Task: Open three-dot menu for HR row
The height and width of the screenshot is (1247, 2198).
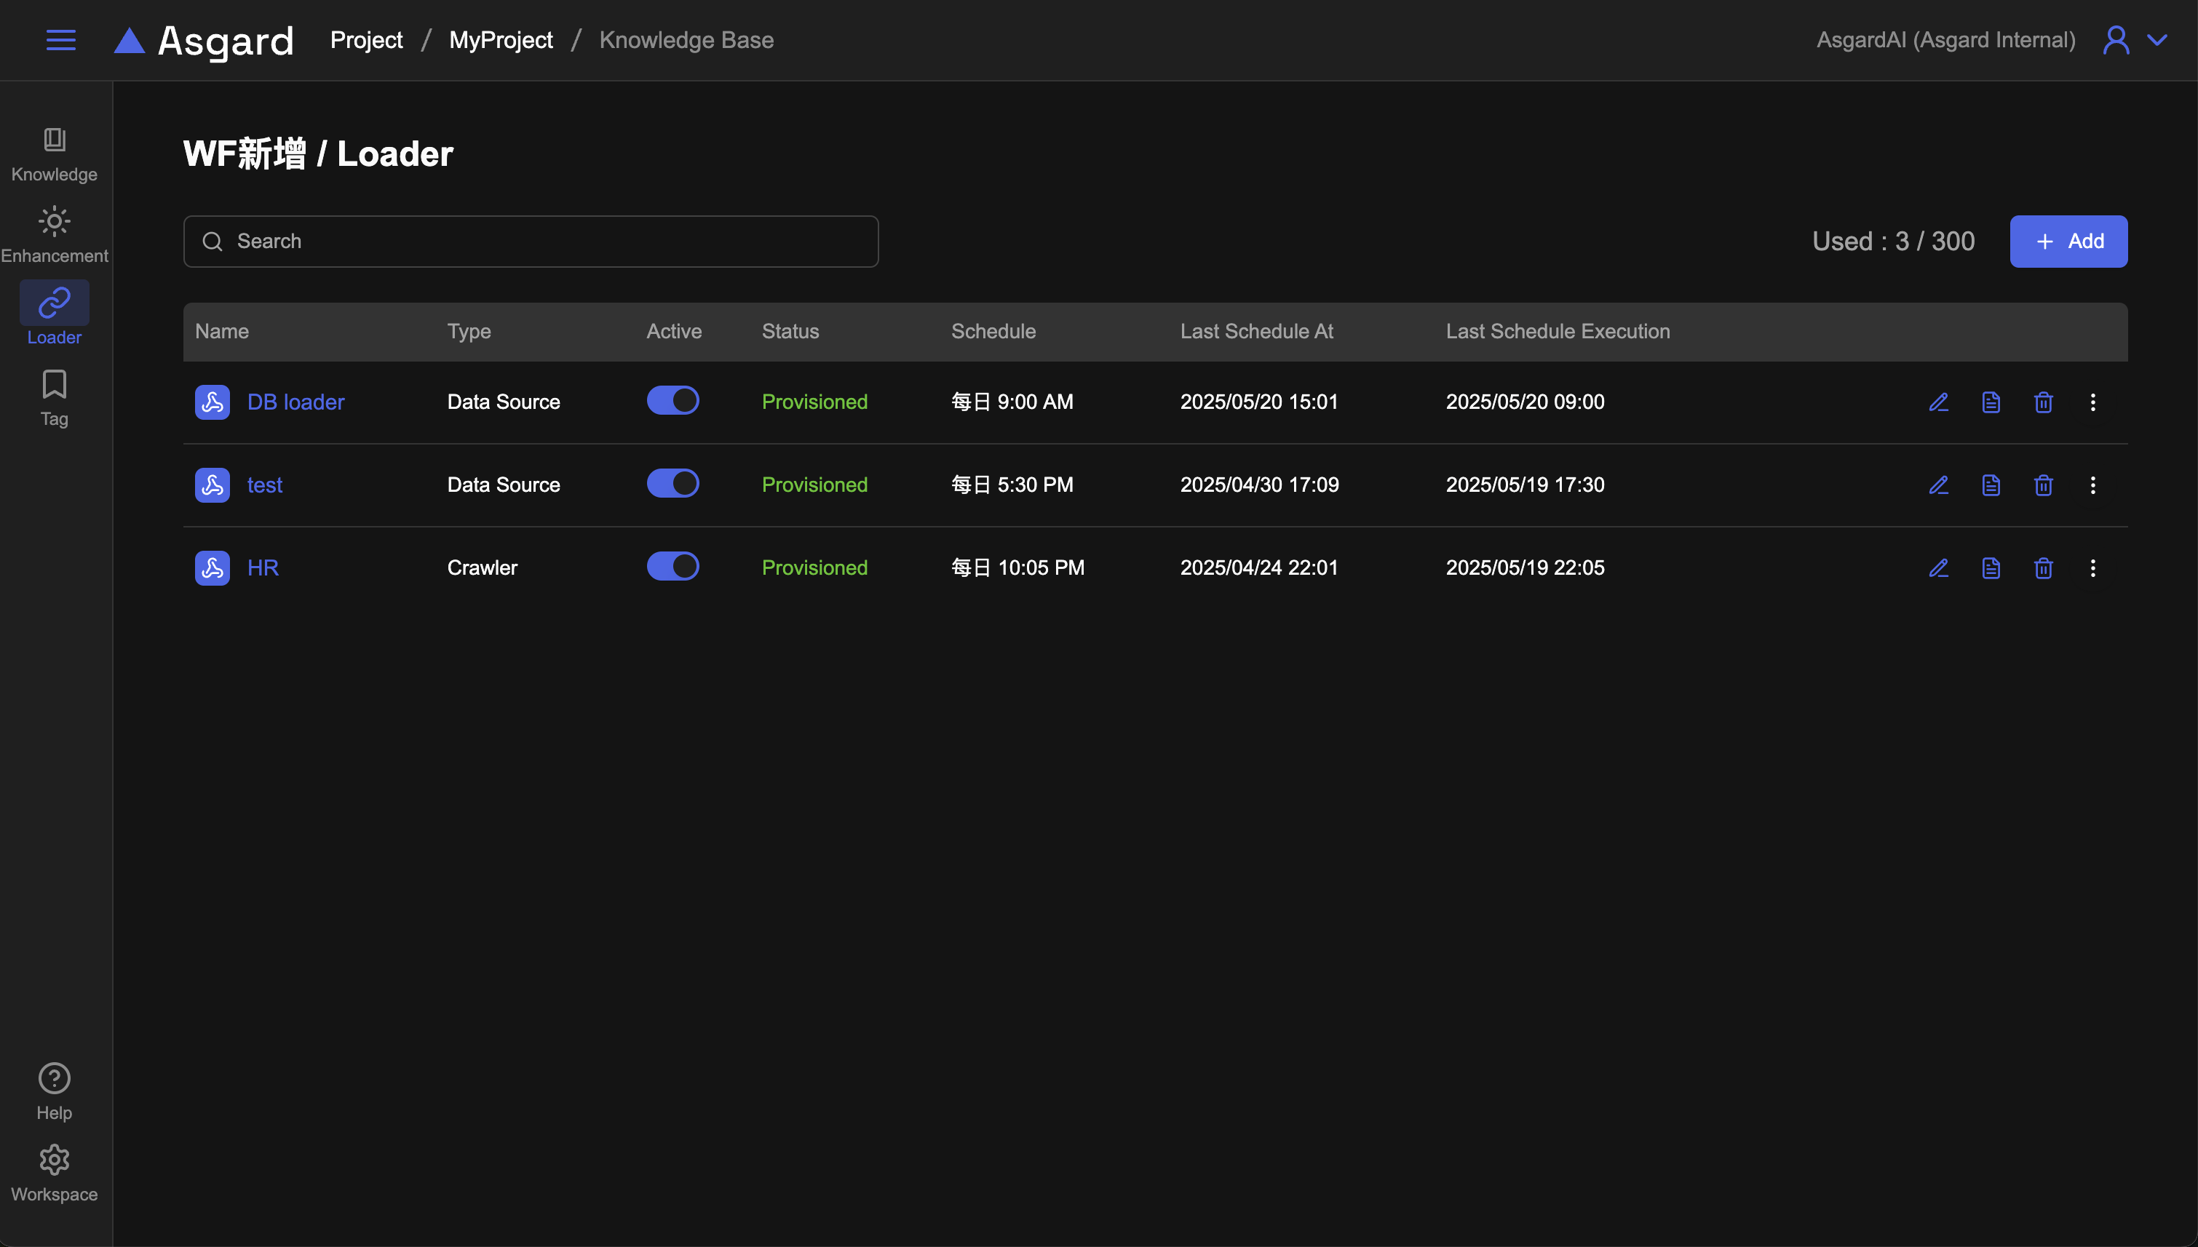Action: pyautogui.click(x=2092, y=567)
